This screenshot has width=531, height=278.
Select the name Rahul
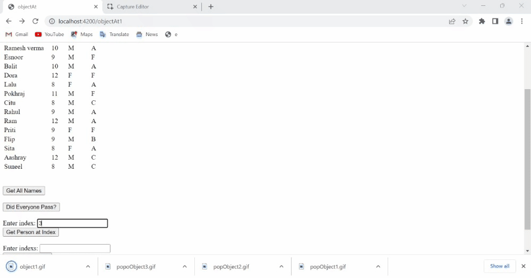click(x=12, y=112)
